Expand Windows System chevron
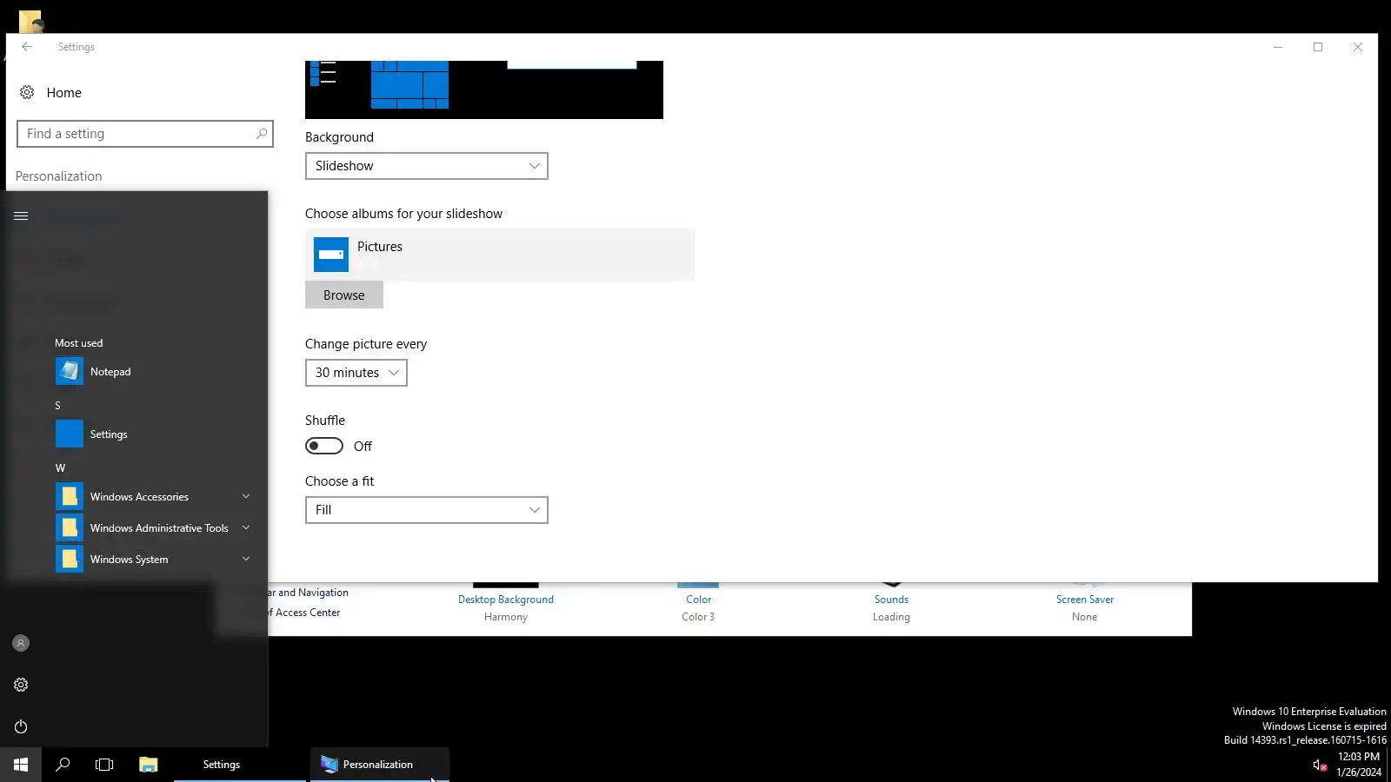The image size is (1391, 782). pos(246,559)
